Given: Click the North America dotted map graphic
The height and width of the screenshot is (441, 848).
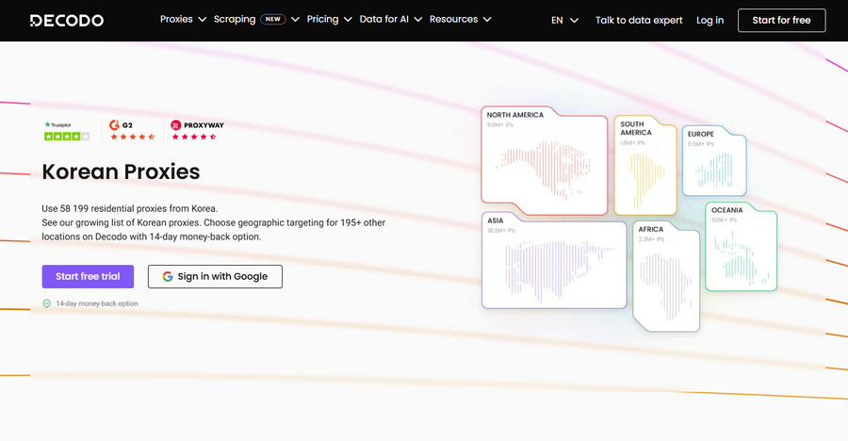Looking at the screenshot, I should click(544, 170).
